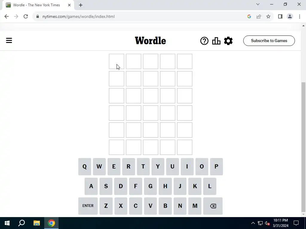Screen dimensions: 306x229
Task: Select the Wordle - The New York Times tab
Action: coord(38,5)
